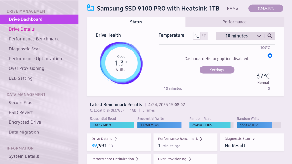The height and width of the screenshot is (164, 292).
Task: Open Performance Optimization in the sidebar
Action: pyautogui.click(x=35, y=59)
